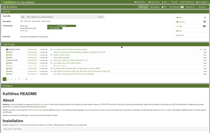Click the clone URL text field
210x133 pixels.
pos(61,17)
